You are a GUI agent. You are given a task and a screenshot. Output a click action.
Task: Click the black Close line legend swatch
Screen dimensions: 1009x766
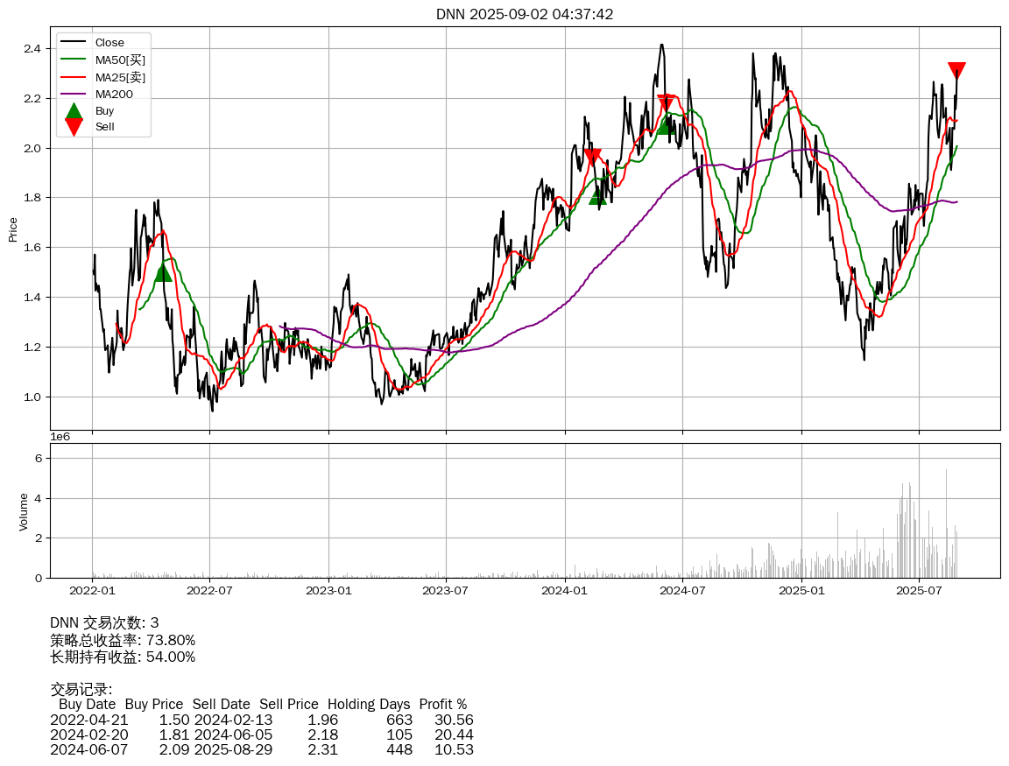click(x=74, y=43)
